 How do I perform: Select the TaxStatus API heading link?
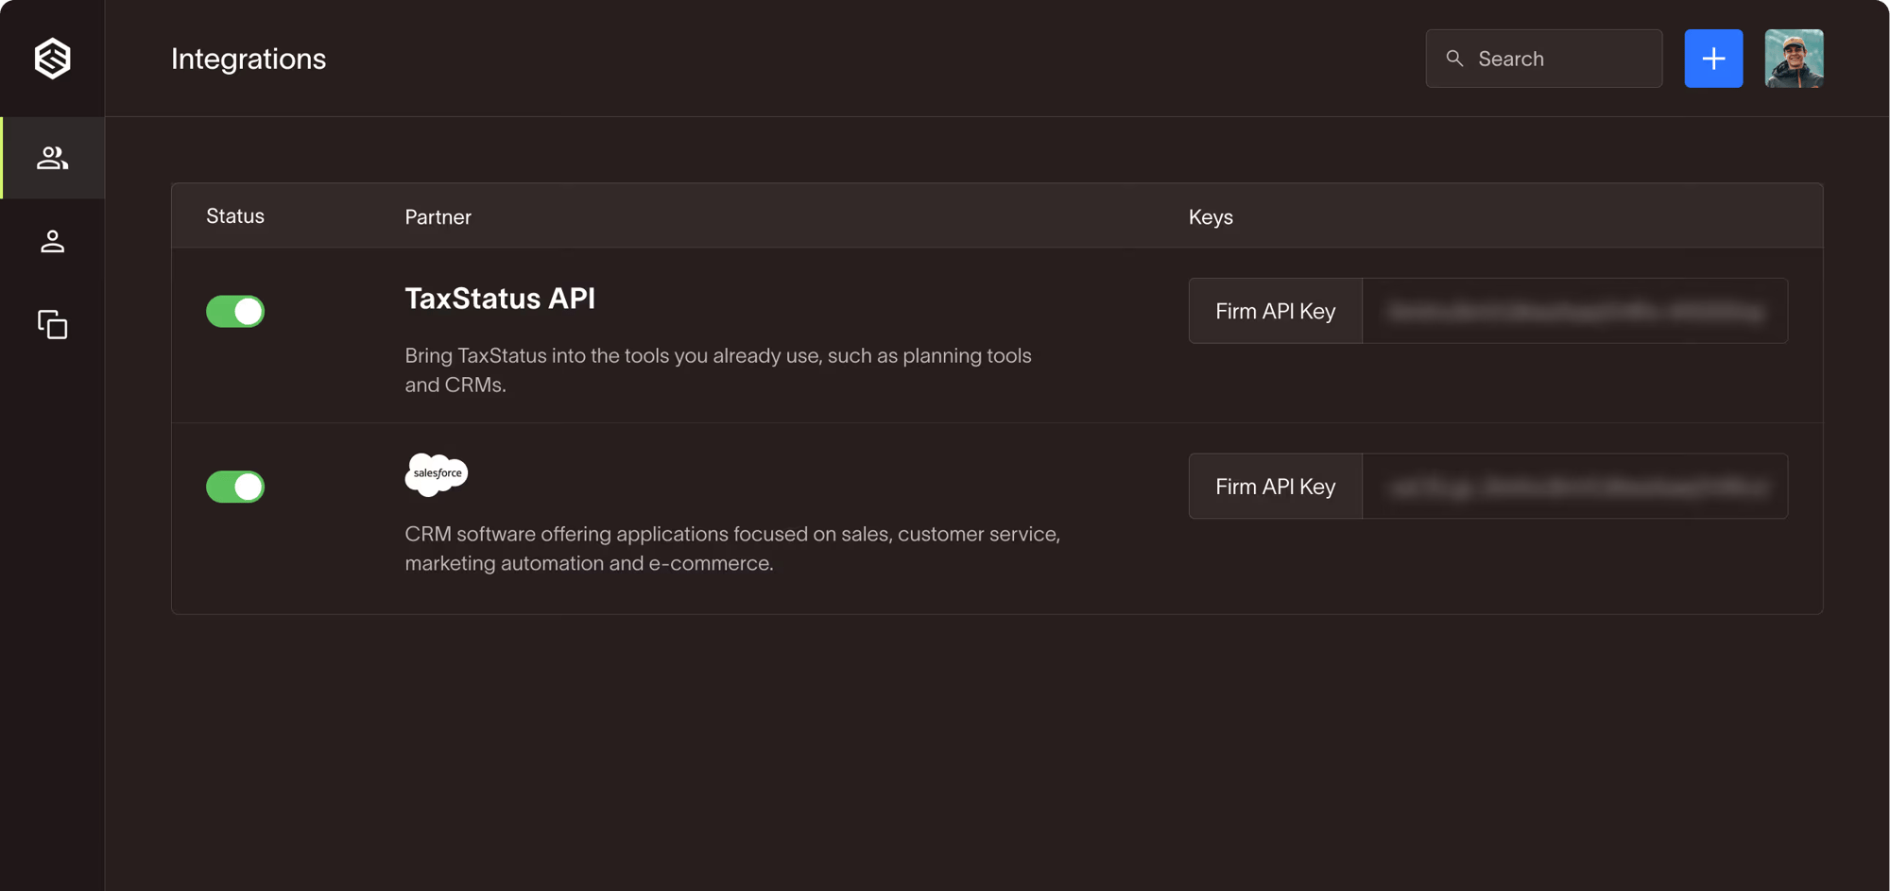coord(500,299)
